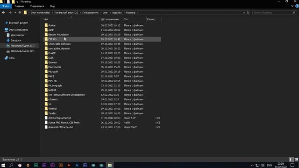
Task: Switch to details view layout button
Action: 291,160
